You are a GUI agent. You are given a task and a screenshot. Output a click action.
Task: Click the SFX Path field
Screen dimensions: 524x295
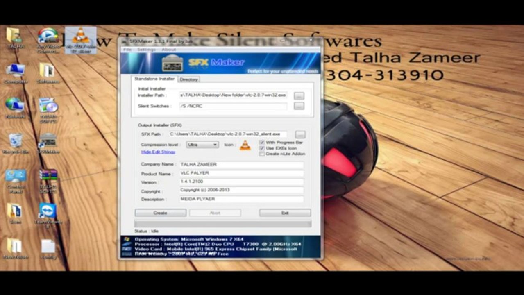pyautogui.click(x=228, y=134)
